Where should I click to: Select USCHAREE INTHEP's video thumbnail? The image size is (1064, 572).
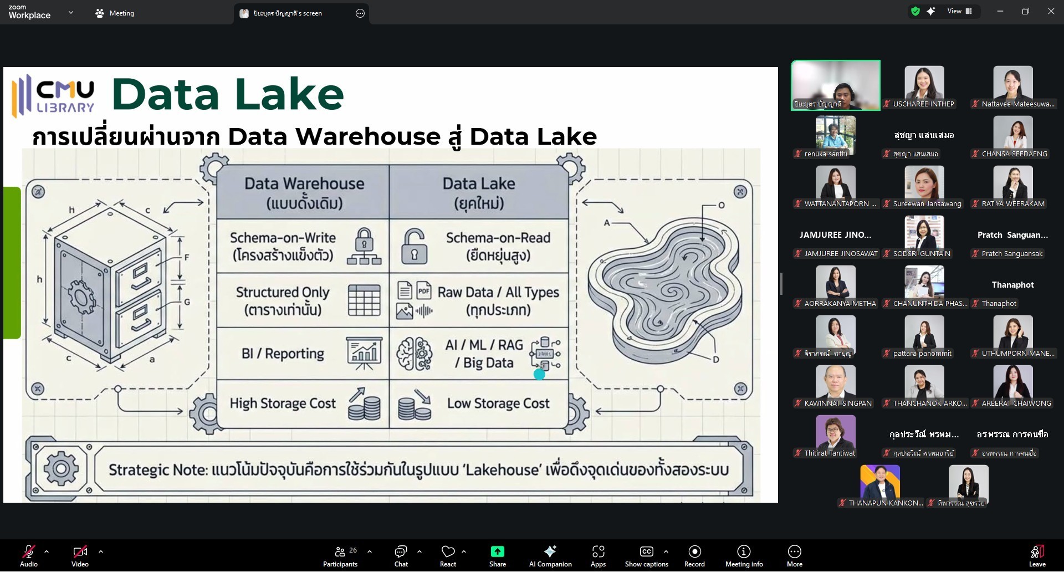[x=924, y=86]
